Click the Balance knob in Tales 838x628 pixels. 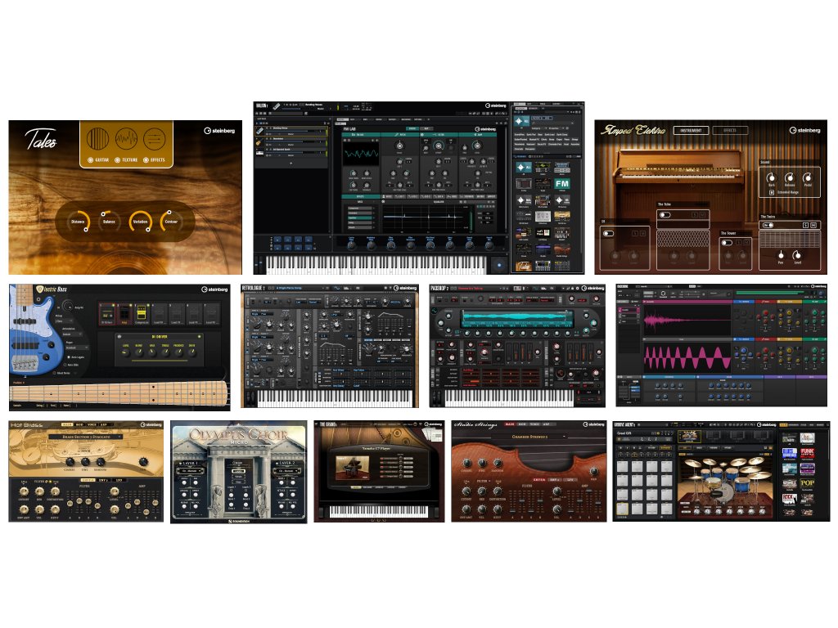(x=109, y=221)
